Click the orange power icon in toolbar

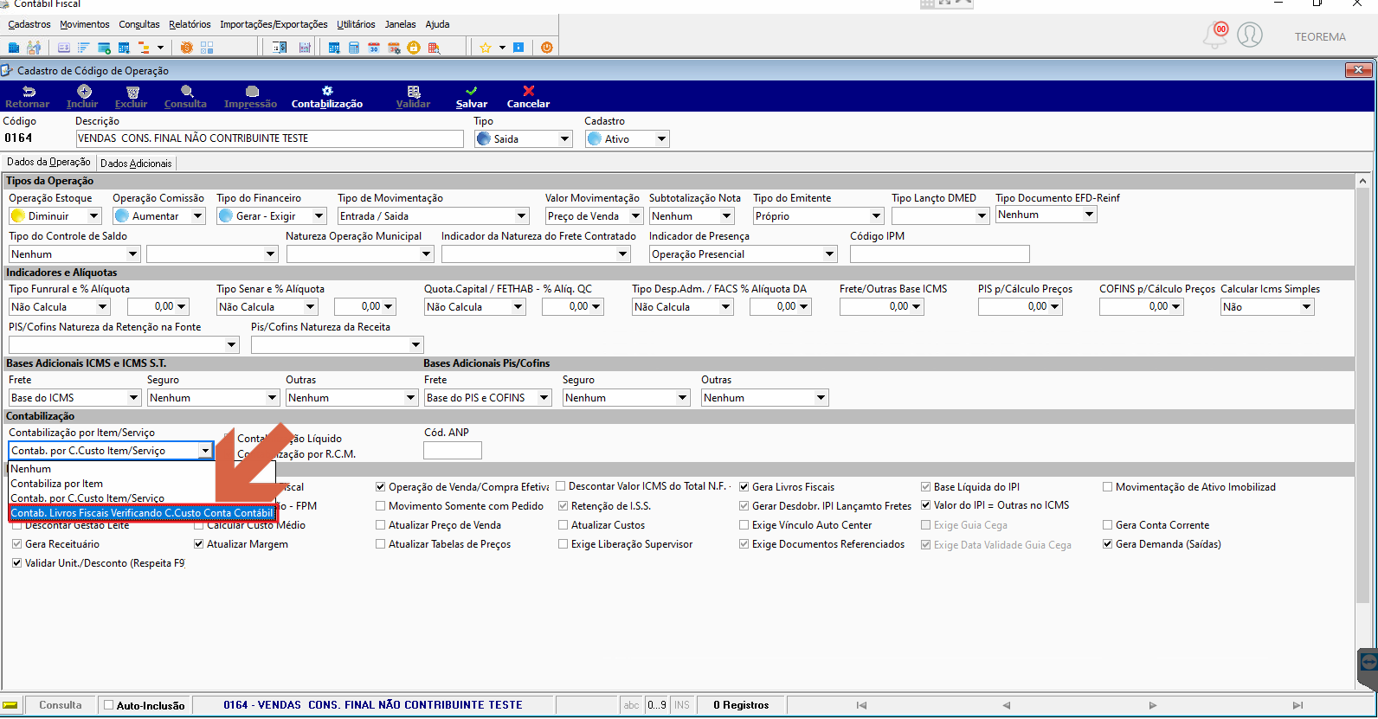coord(547,48)
